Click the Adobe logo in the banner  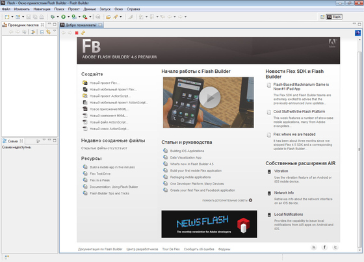(332, 43)
